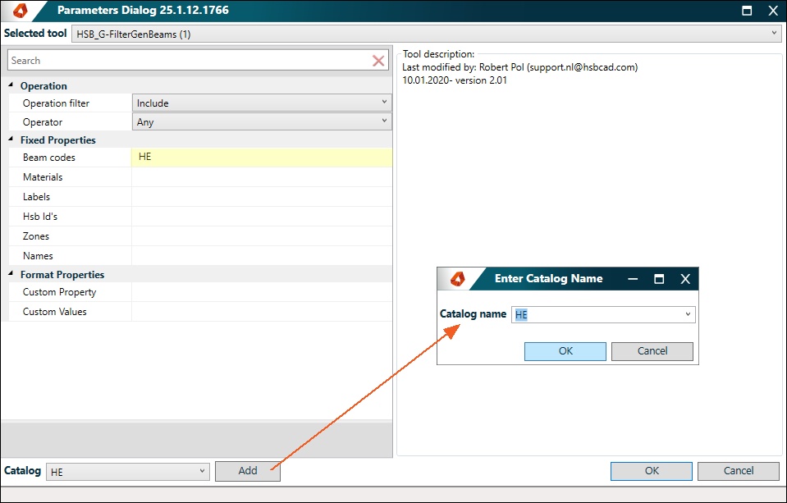Select the Custom Property label
Image resolution: width=787 pixels, height=503 pixels.
tap(59, 292)
